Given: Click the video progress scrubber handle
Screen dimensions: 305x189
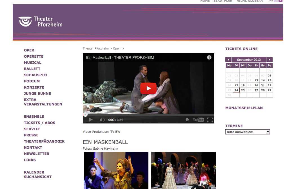Looking at the screenshot, I should pos(85,114).
